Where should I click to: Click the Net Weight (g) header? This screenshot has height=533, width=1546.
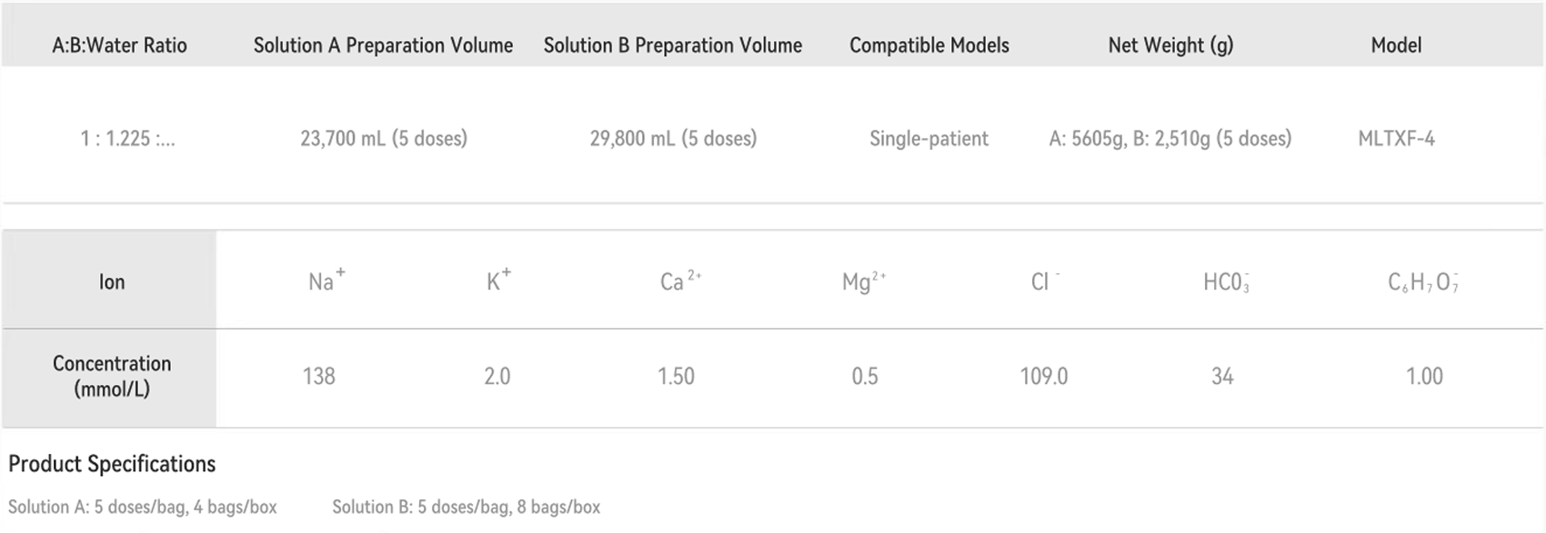(x=1170, y=45)
